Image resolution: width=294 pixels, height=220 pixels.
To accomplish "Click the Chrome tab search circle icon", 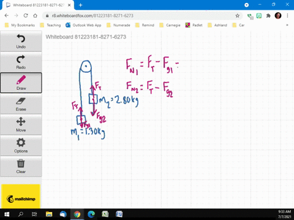I will pos(246,5).
